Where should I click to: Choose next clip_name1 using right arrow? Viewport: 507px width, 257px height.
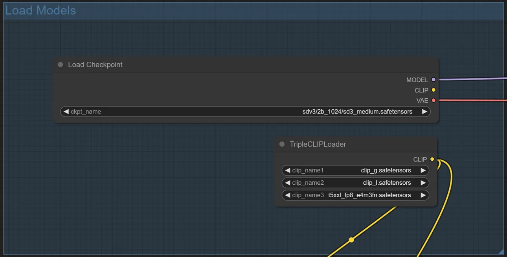(x=423, y=171)
